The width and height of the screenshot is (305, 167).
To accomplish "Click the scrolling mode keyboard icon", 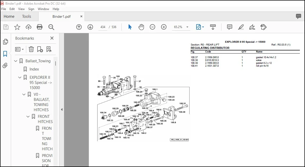I will (213, 27).
